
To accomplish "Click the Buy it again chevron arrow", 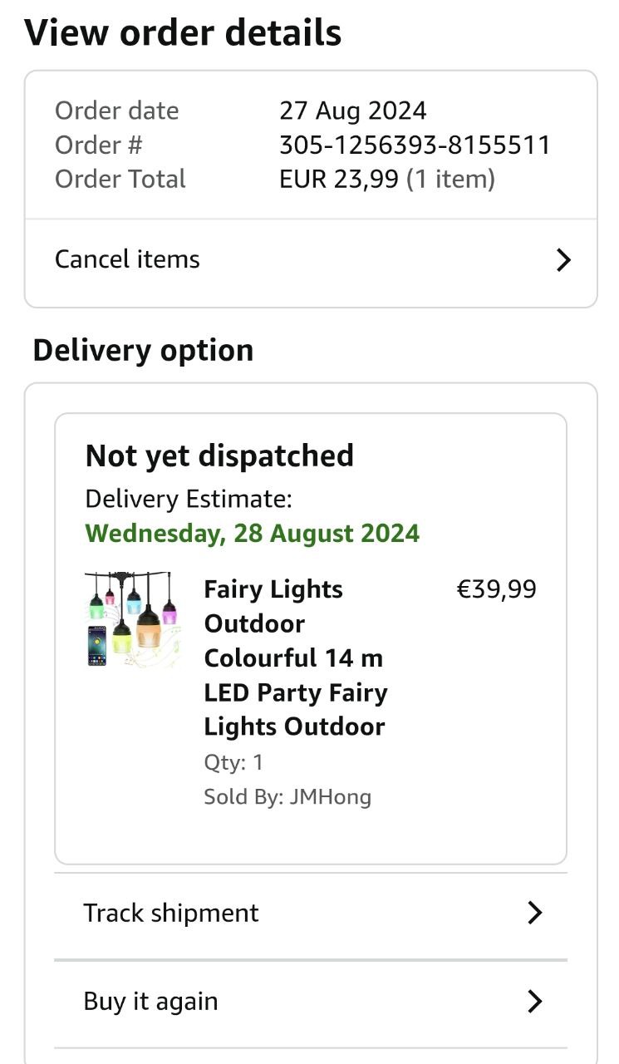I will pos(535,1002).
